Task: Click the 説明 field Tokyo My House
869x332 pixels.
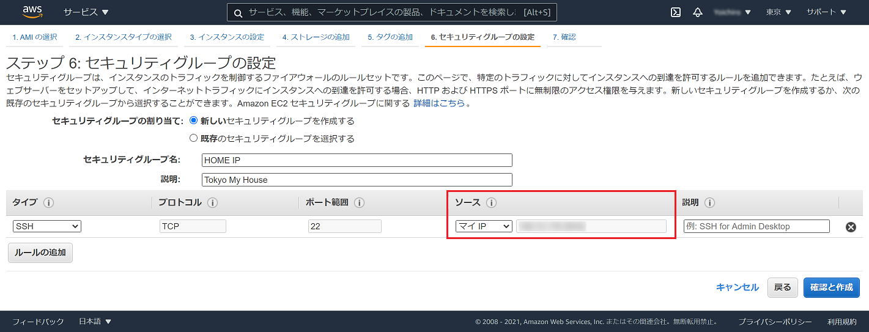Action: (x=357, y=180)
